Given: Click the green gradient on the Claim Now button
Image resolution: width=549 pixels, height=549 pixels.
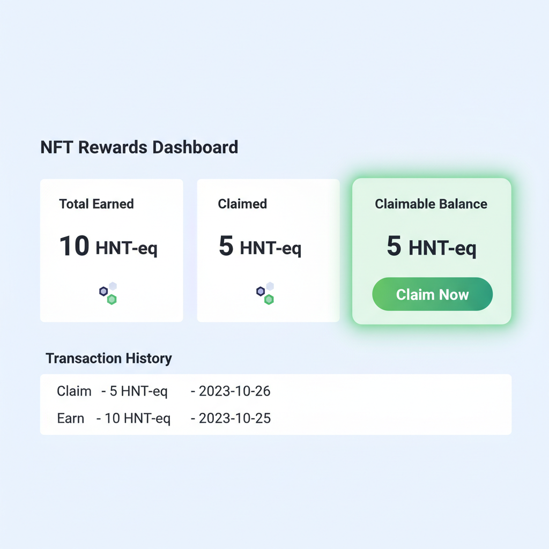Looking at the screenshot, I should [432, 294].
